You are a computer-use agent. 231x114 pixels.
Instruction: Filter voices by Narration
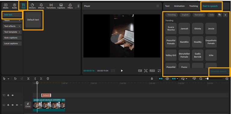199,15
